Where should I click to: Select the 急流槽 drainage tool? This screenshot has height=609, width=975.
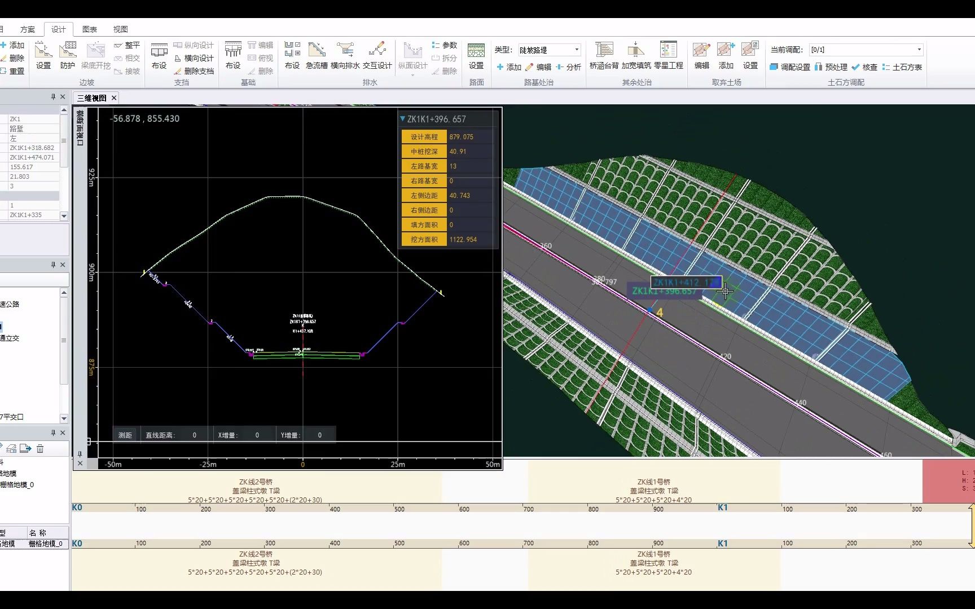click(x=317, y=56)
